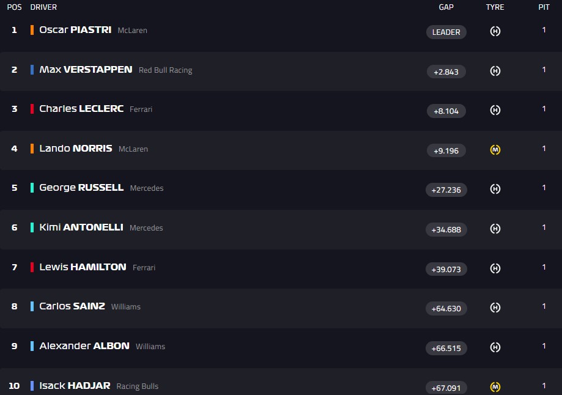Click the Ferrari red color bar beside Leclerc
Viewport: 562px width, 395px height.
tap(32, 109)
